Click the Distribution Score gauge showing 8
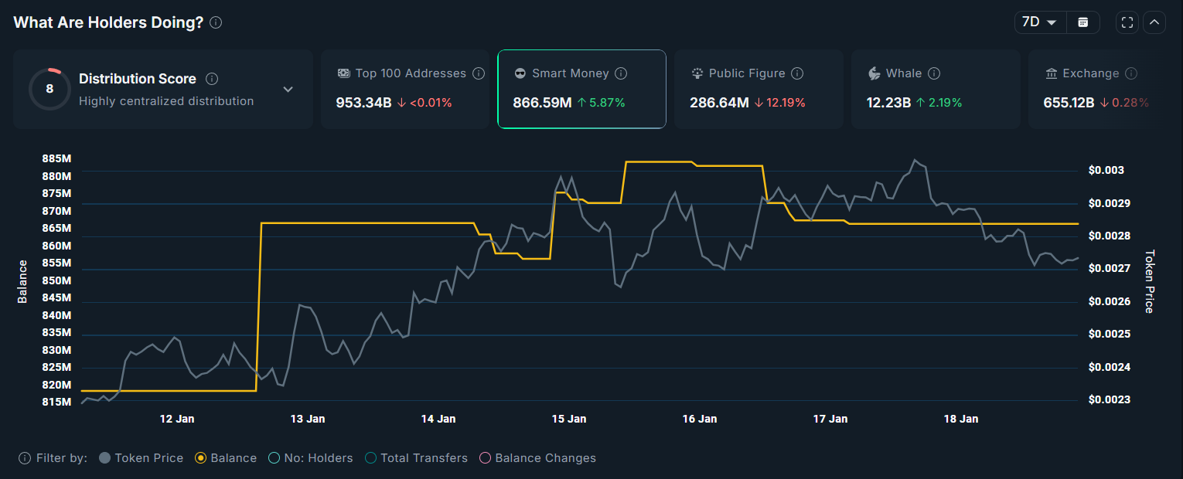This screenshot has width=1183, height=479. [49, 87]
